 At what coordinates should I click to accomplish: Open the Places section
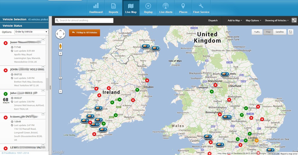(183, 8)
